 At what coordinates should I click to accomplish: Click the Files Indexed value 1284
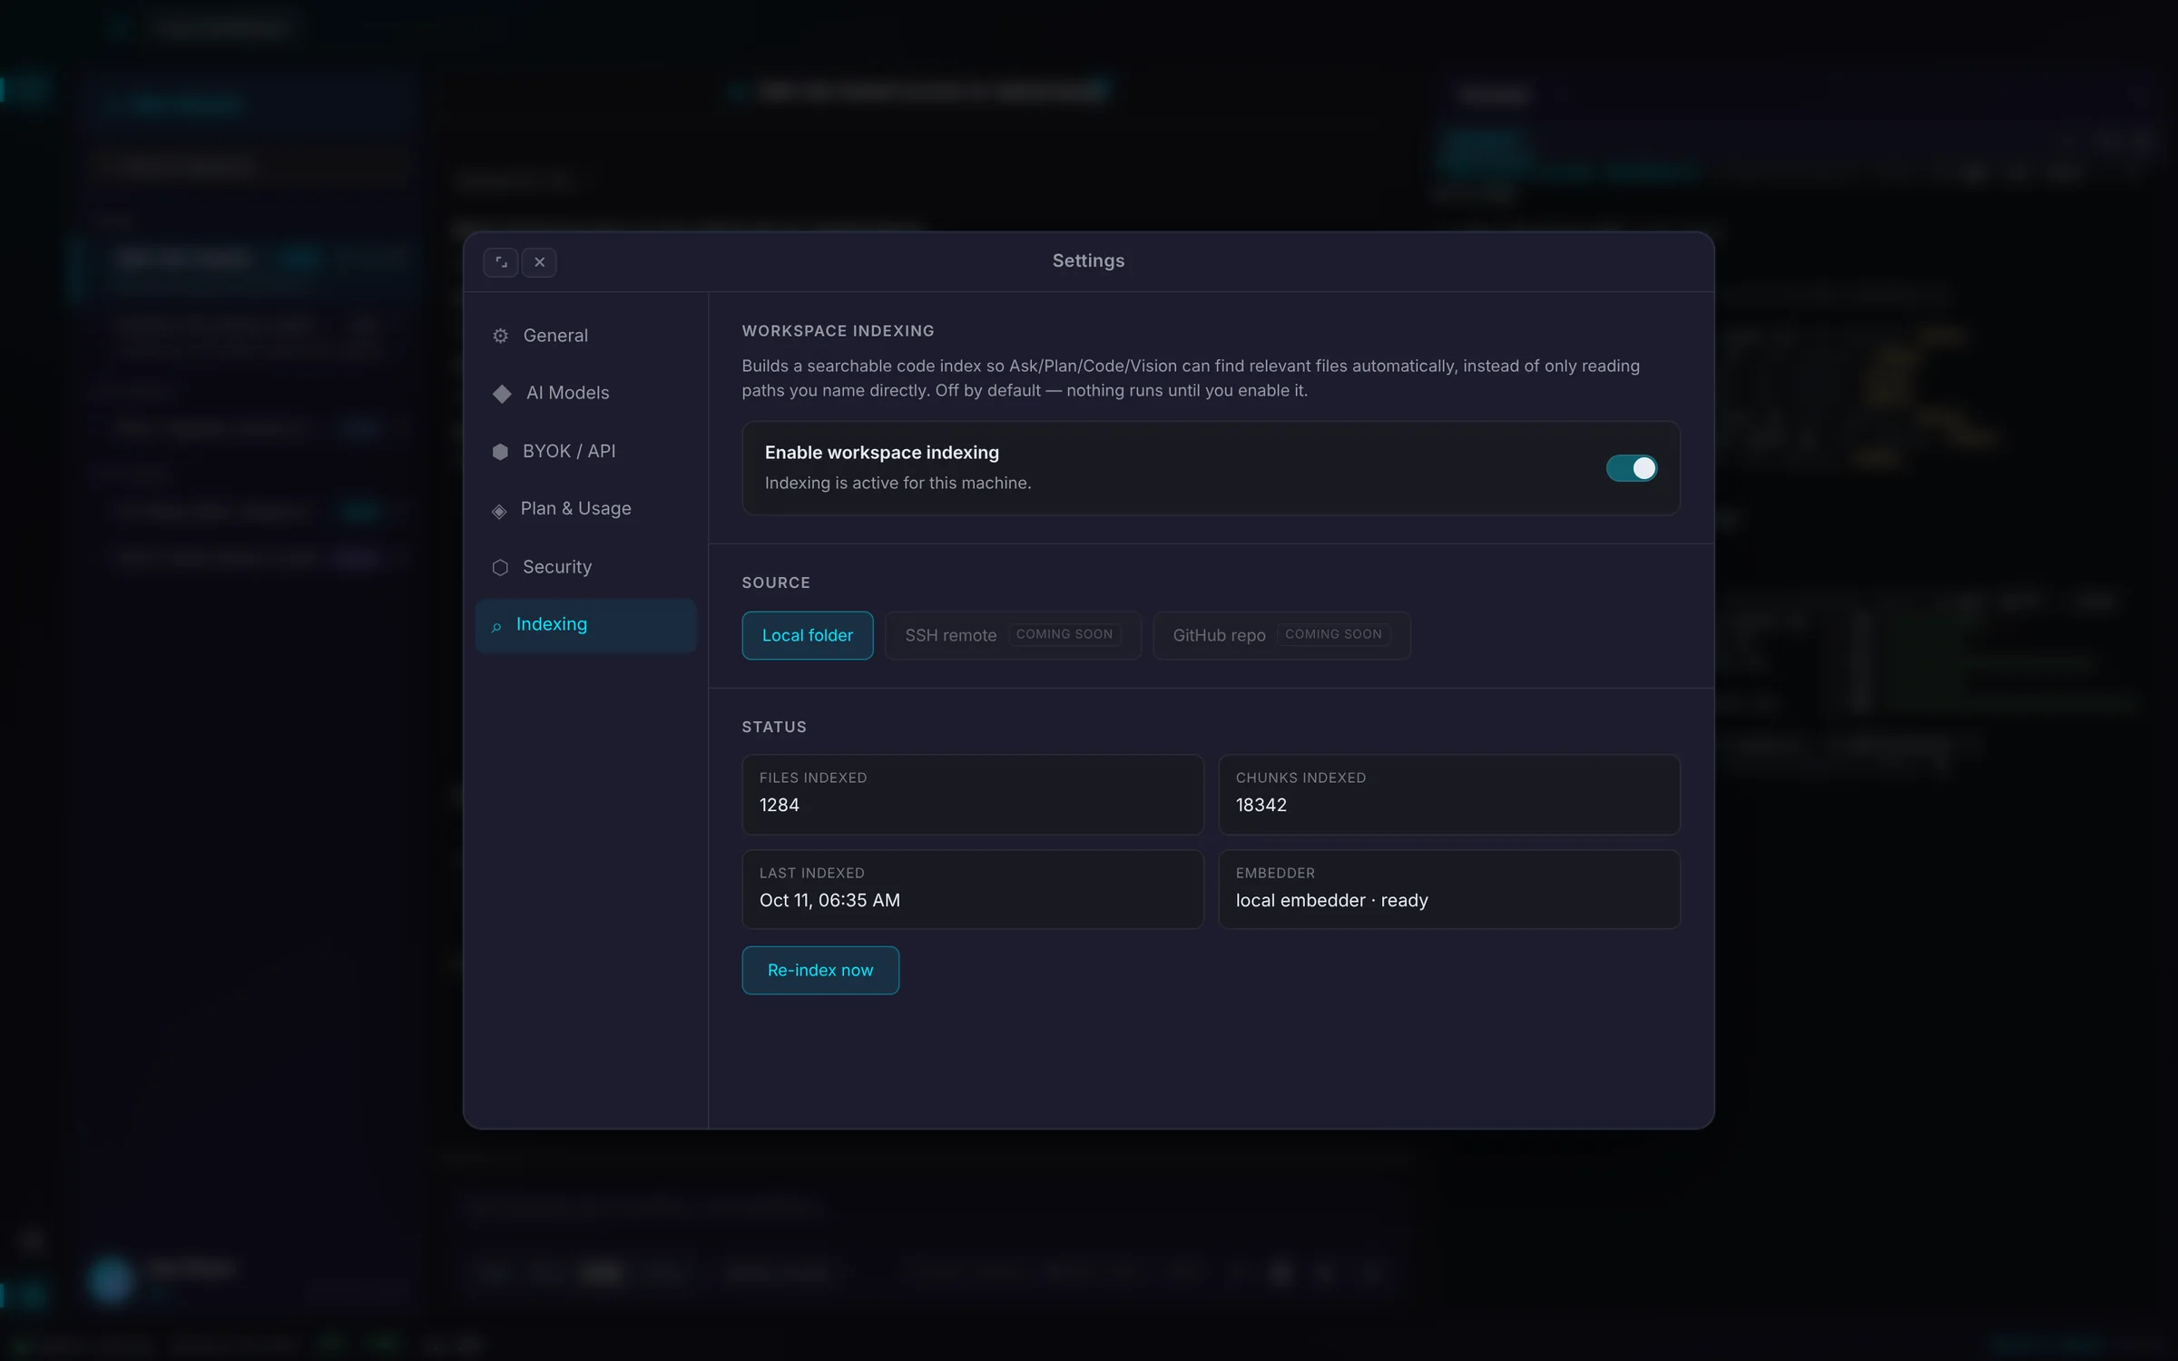point(780,805)
